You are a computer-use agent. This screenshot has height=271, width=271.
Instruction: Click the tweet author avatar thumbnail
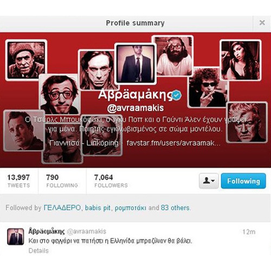pyautogui.click(x=15, y=236)
